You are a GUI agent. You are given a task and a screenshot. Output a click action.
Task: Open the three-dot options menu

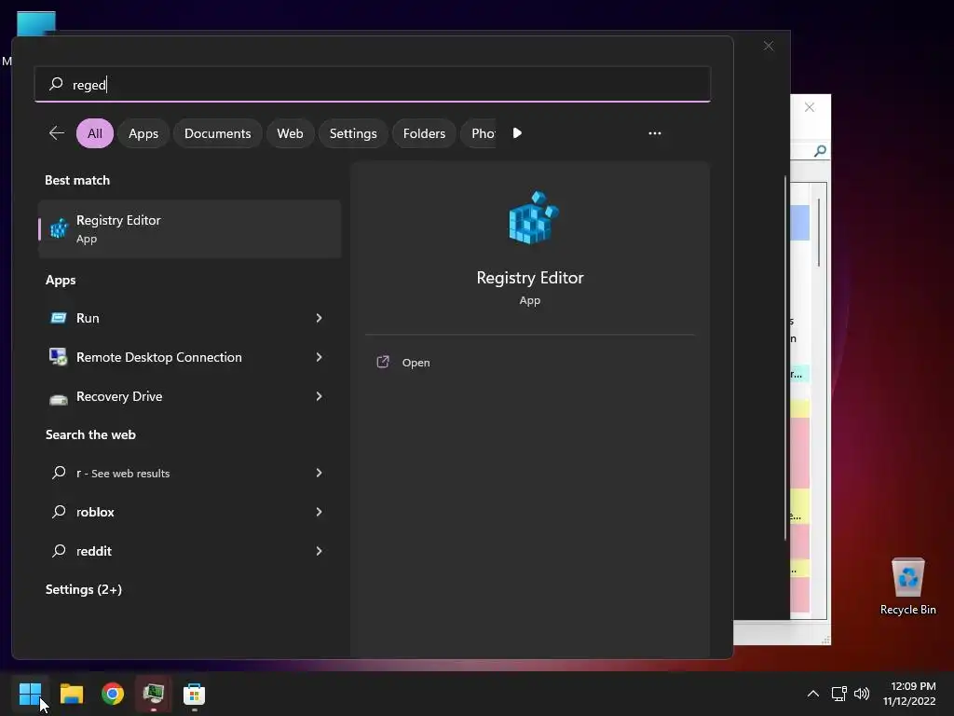tap(655, 132)
